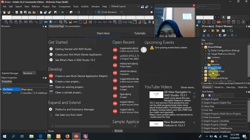The image size is (250, 140).
Task: Open the Refactor menu
Action: point(36,7)
